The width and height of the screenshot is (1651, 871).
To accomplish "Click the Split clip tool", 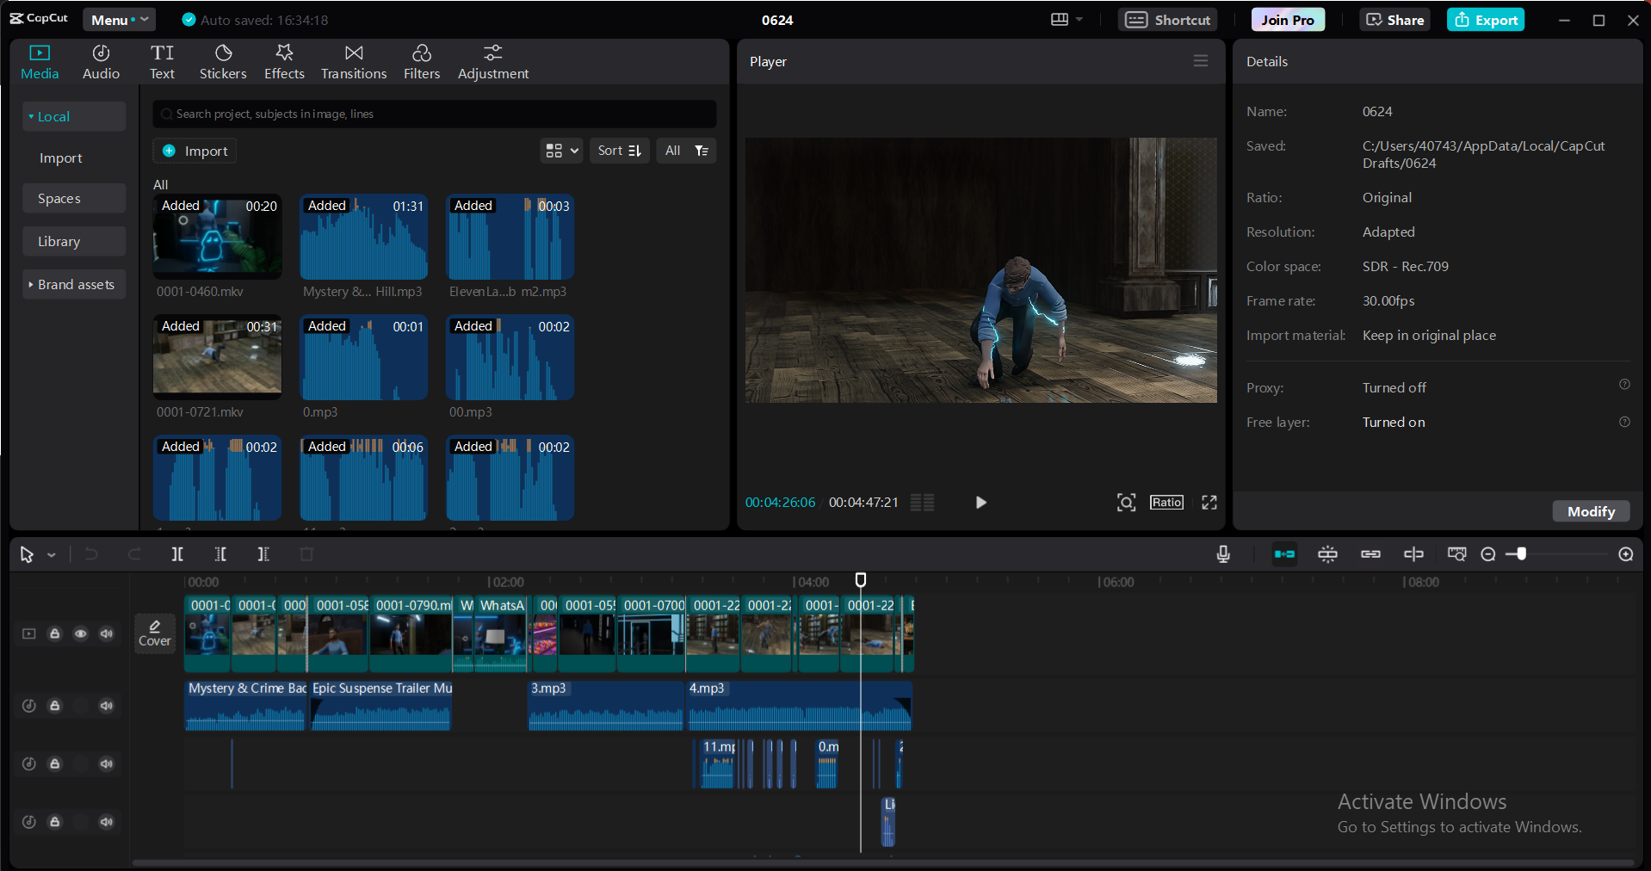I will [x=177, y=554].
